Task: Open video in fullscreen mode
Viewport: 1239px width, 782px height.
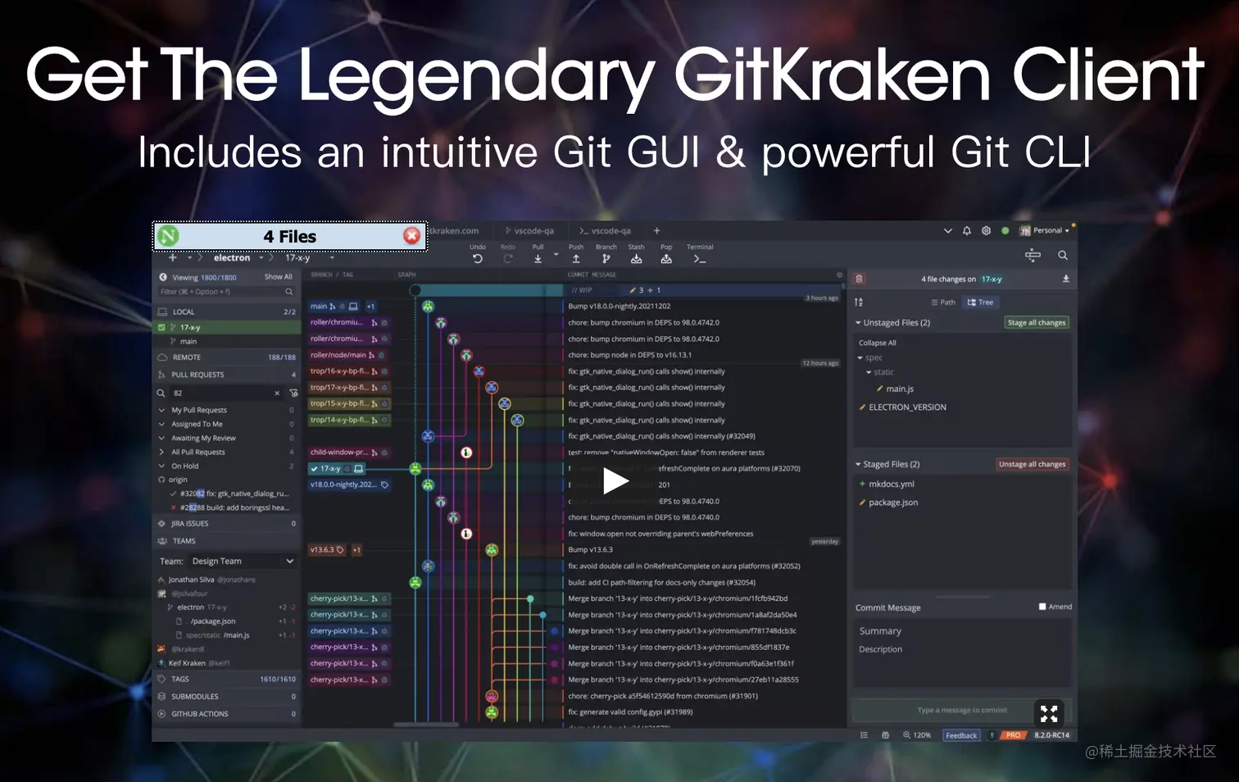Action: [x=1049, y=713]
